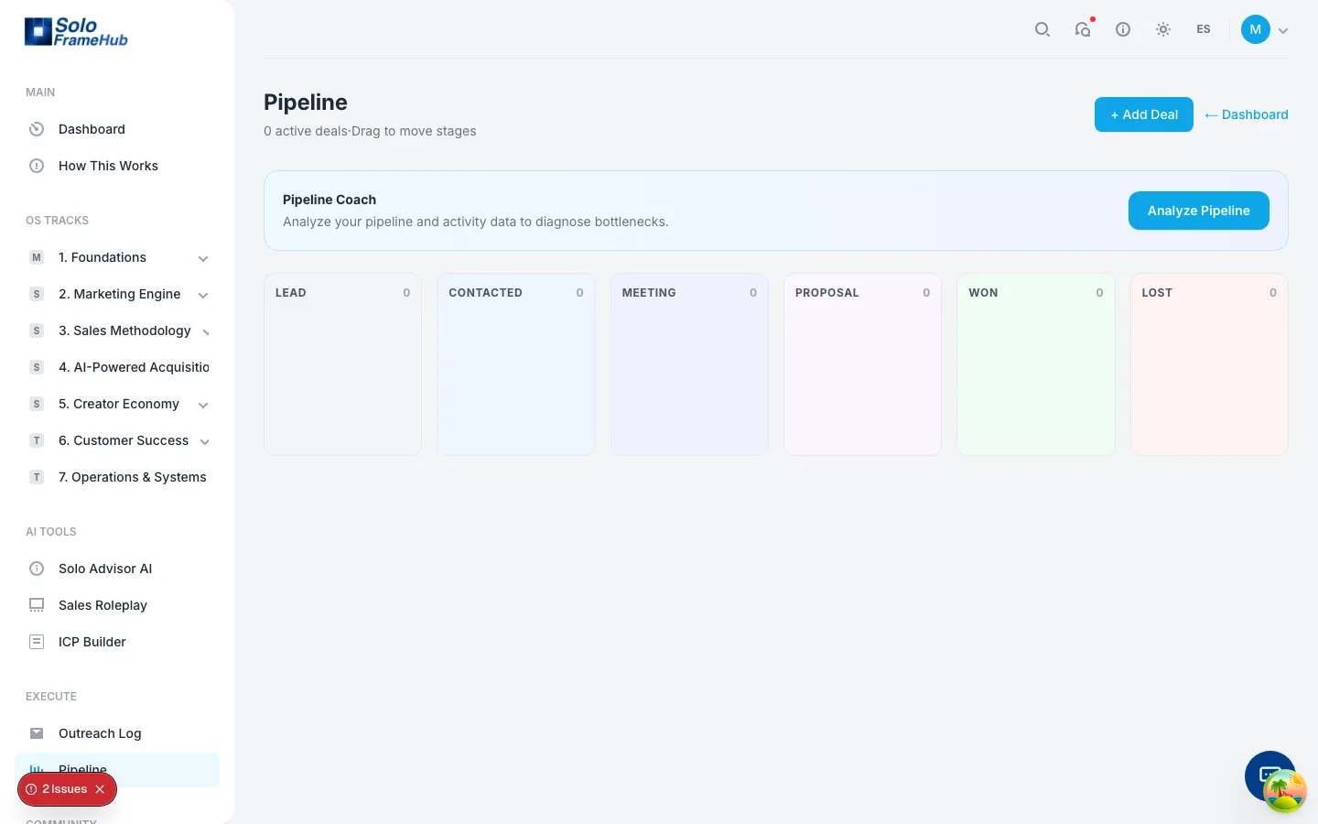This screenshot has width=1318, height=824.
Task: Click the PROPOSAL stage column
Action: click(862, 364)
